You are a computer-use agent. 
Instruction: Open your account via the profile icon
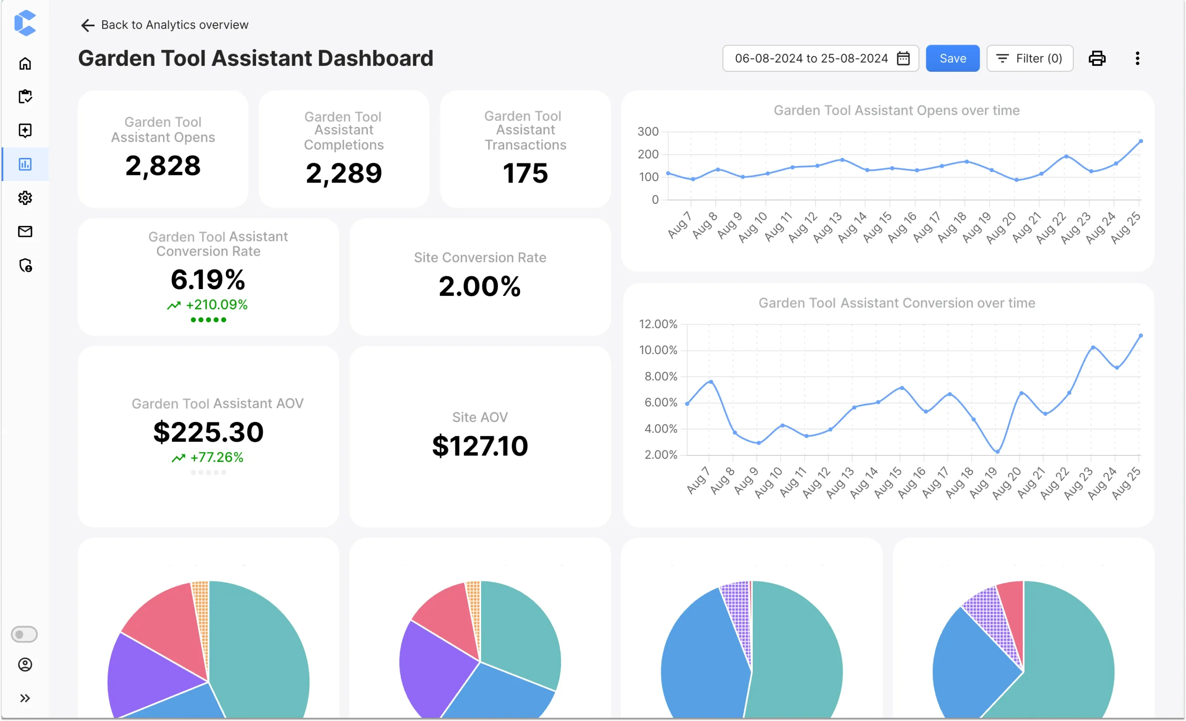25,665
